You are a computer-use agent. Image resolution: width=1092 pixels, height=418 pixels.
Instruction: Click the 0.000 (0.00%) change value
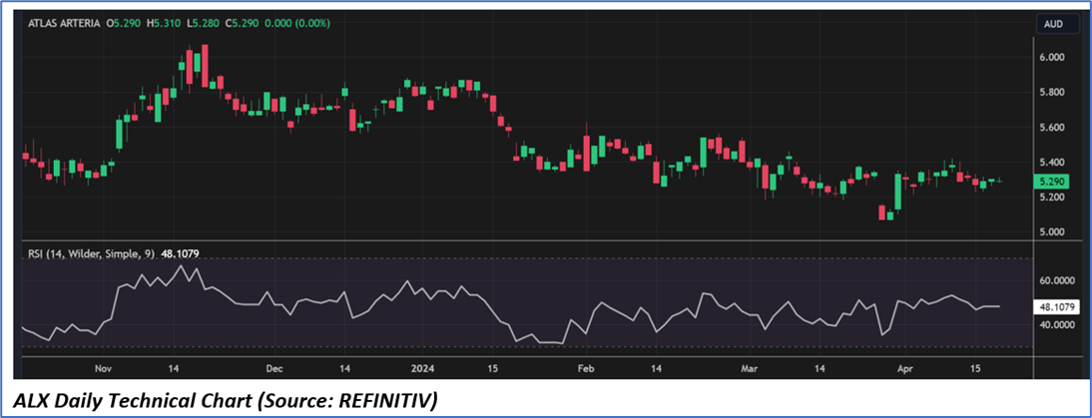295,24
